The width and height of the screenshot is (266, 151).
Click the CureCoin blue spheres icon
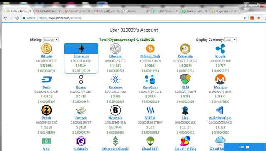click(x=150, y=79)
